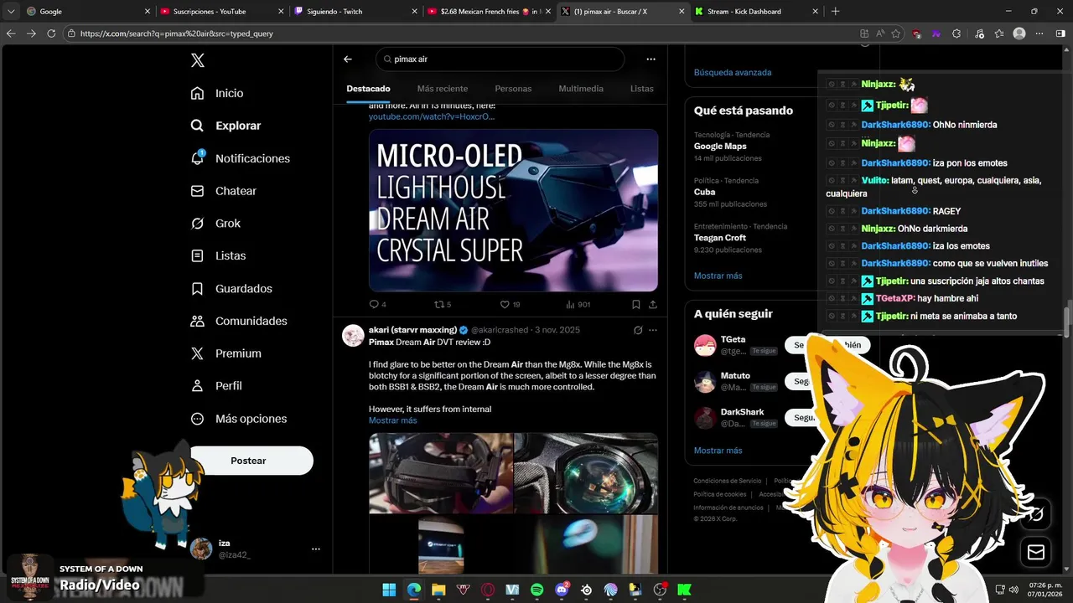
Task: Expand Mostrar más under Qué está pasando
Action: pos(718,276)
